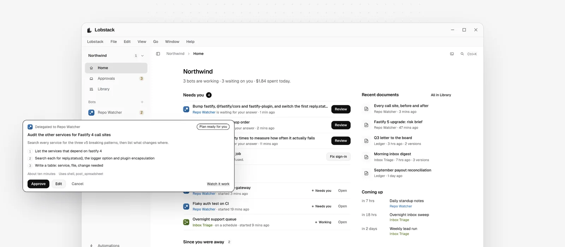Click bot avatar on the Bump fastify row
The height and width of the screenshot is (247, 565).
[186, 109]
